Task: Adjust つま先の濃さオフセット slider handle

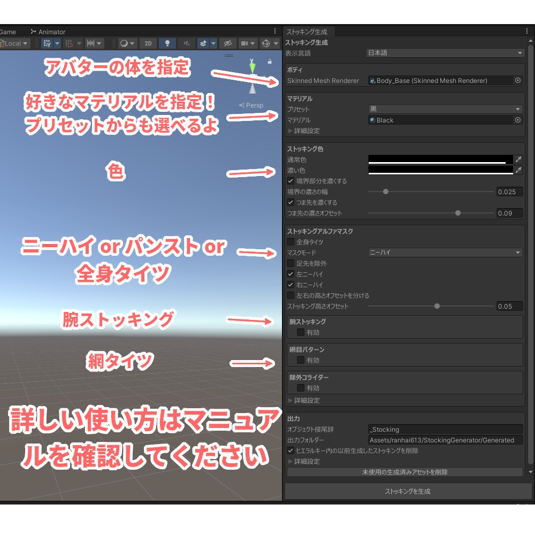Action: pyautogui.click(x=458, y=213)
